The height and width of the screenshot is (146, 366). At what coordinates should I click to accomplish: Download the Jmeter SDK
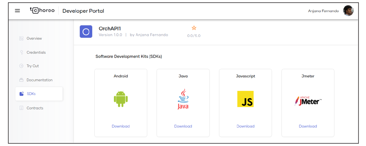pyautogui.click(x=308, y=126)
